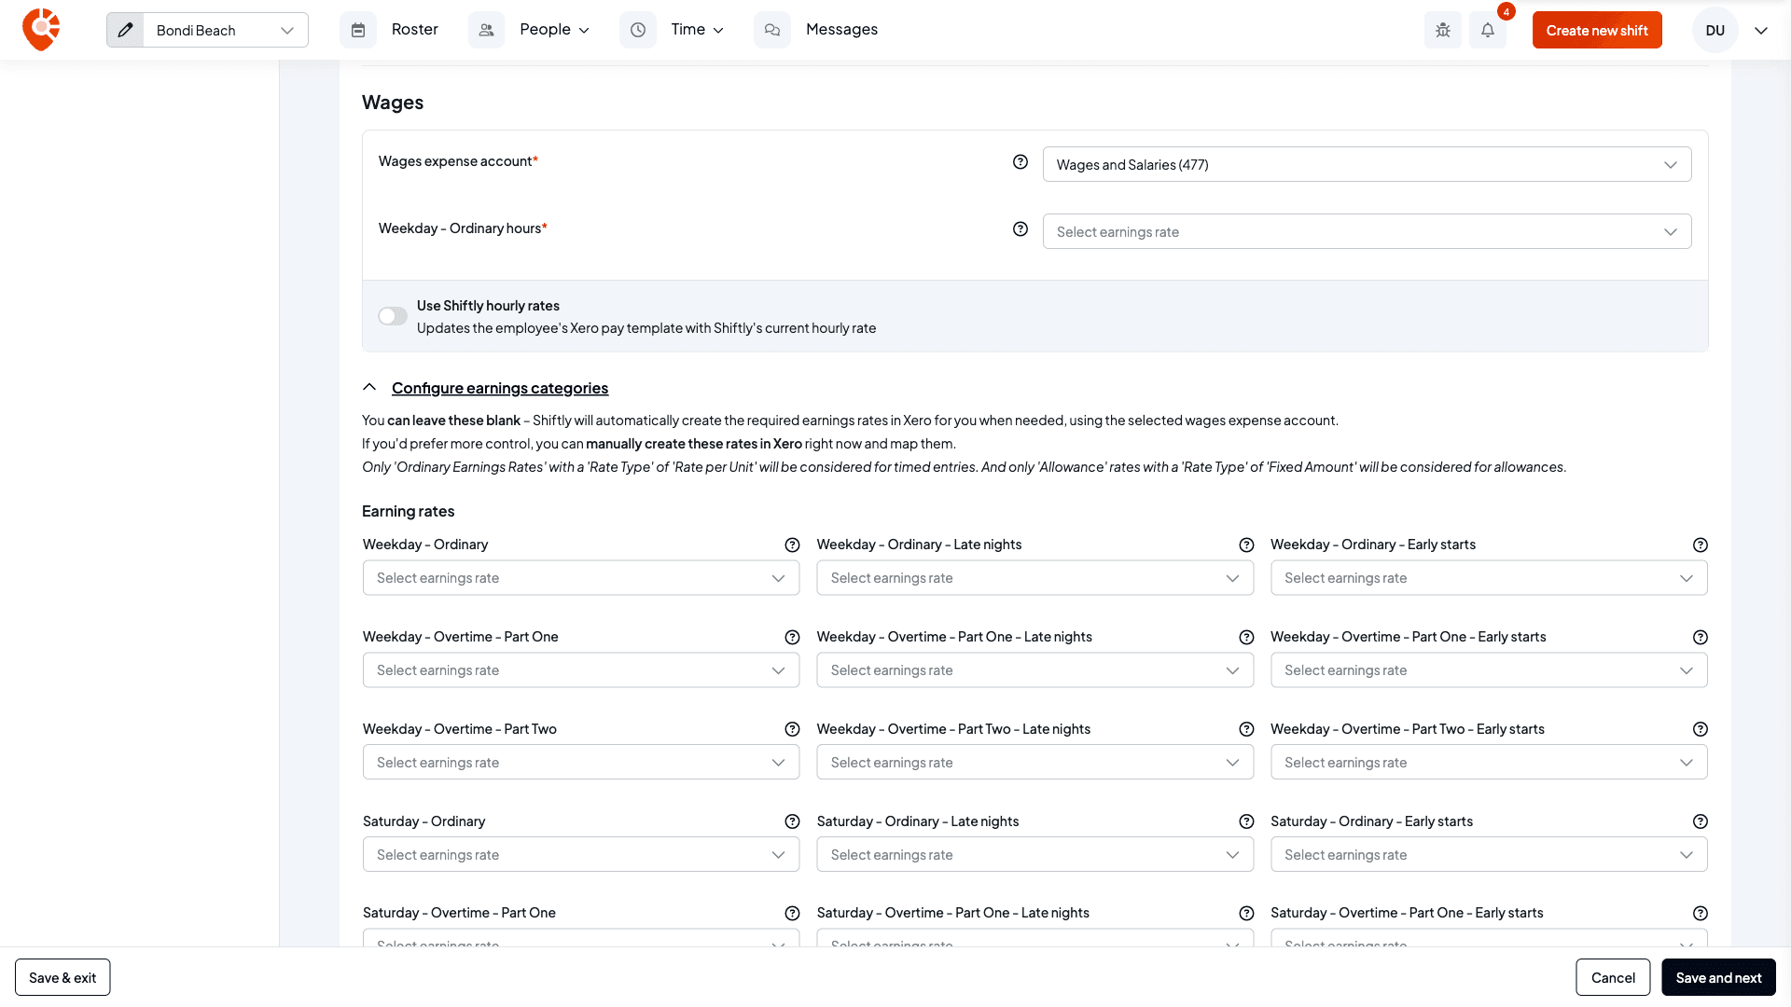Enable Use Shiftly hourly rates toggle
The width and height of the screenshot is (1791, 1007).
tap(393, 316)
